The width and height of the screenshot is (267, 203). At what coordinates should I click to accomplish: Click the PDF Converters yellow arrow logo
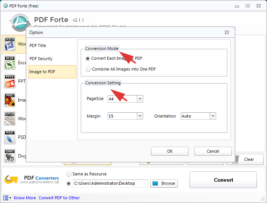pyautogui.click(x=11, y=179)
